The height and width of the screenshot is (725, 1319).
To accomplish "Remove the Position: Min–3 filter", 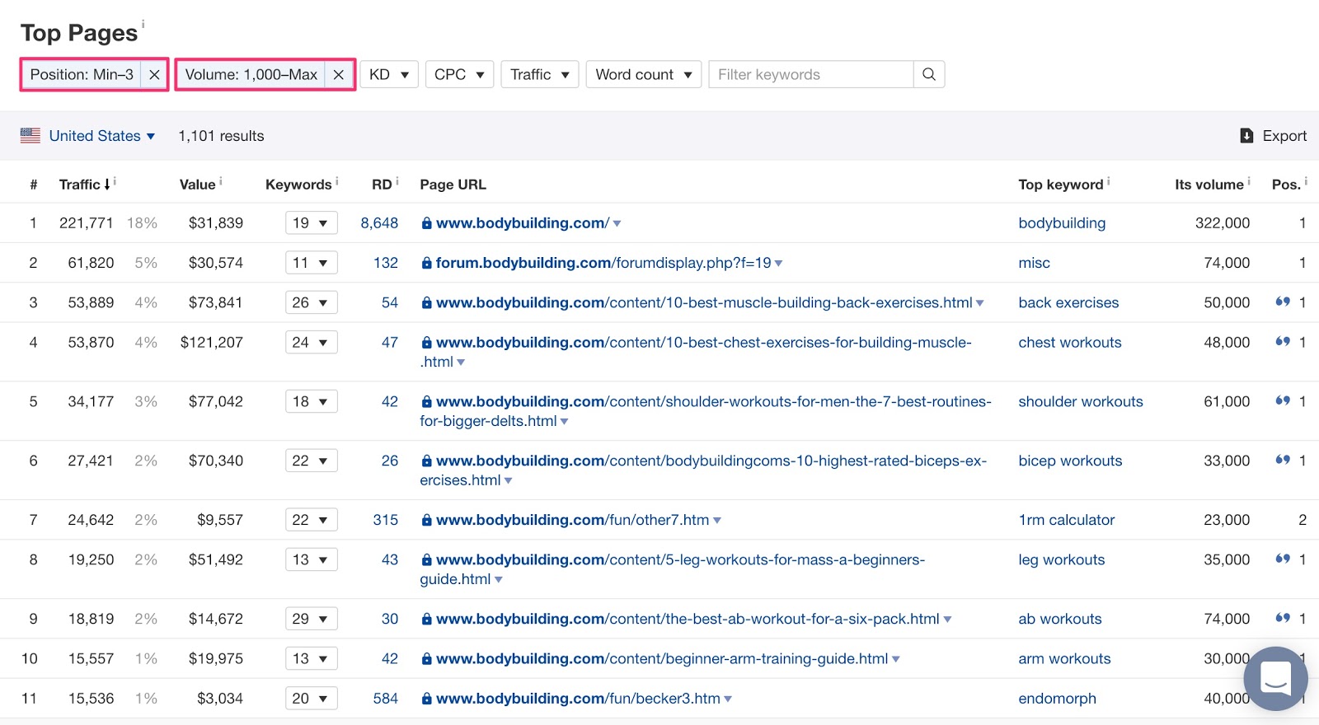I will (154, 75).
